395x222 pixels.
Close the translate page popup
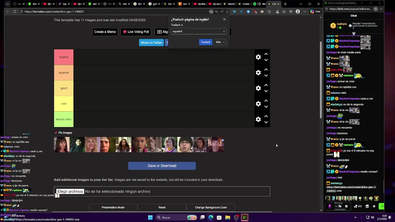coord(224,19)
